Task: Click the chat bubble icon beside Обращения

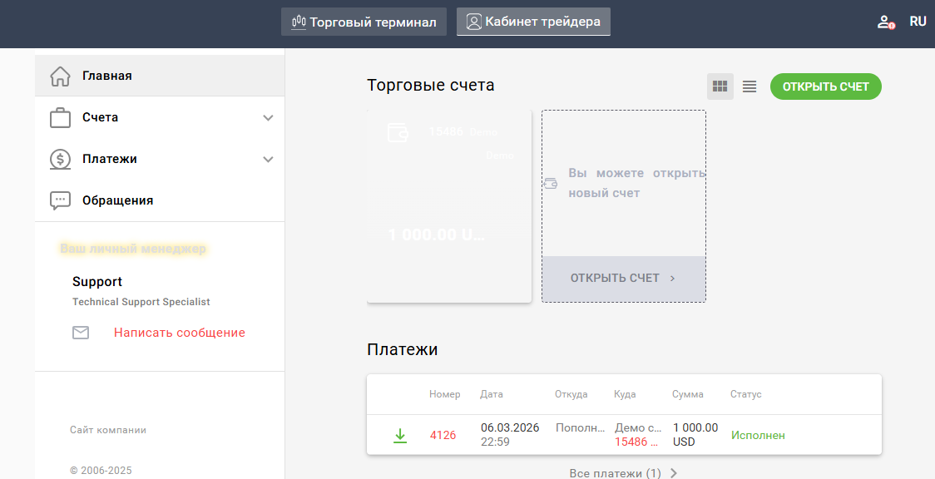Action: coord(60,200)
